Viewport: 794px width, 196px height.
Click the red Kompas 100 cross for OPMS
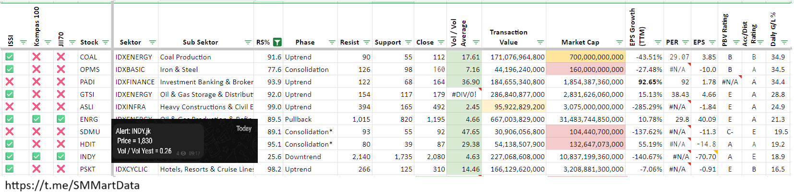36,69
